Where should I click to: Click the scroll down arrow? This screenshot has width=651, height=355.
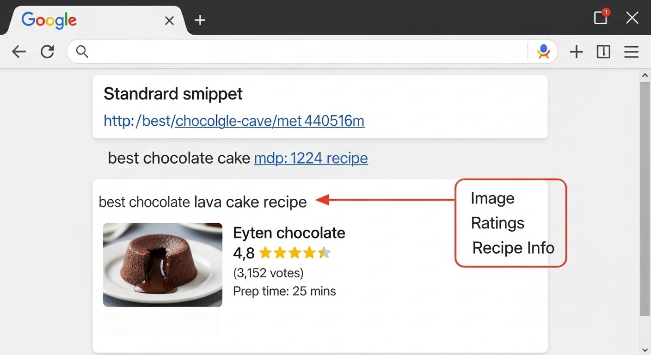point(645,349)
